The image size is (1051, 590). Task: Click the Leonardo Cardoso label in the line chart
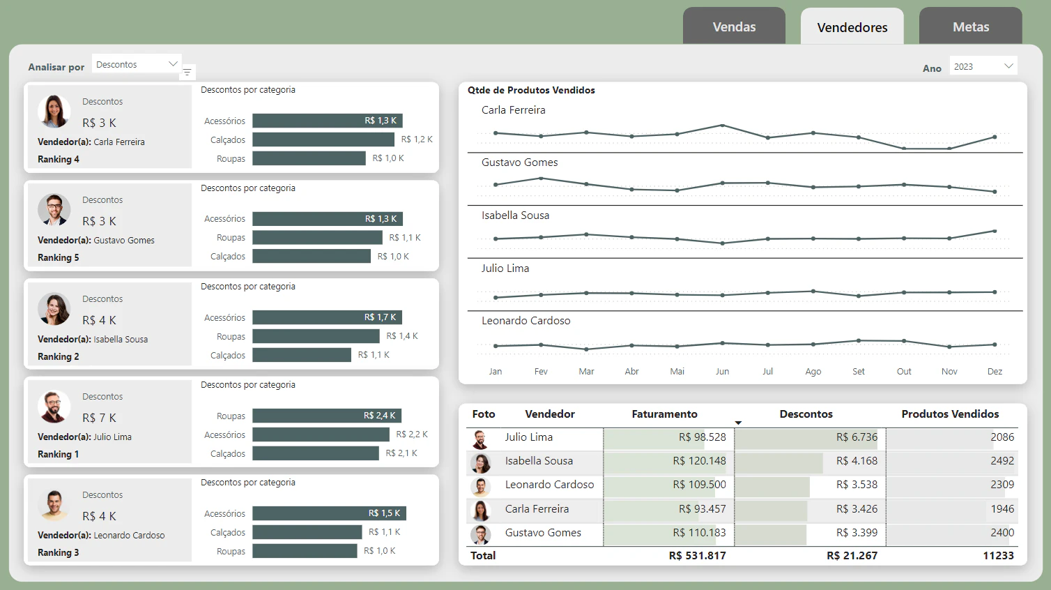click(526, 321)
